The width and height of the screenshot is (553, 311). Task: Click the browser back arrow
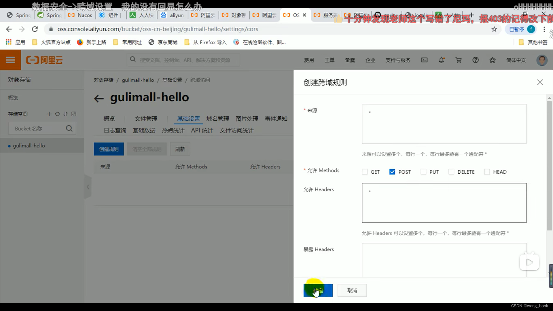pyautogui.click(x=9, y=29)
